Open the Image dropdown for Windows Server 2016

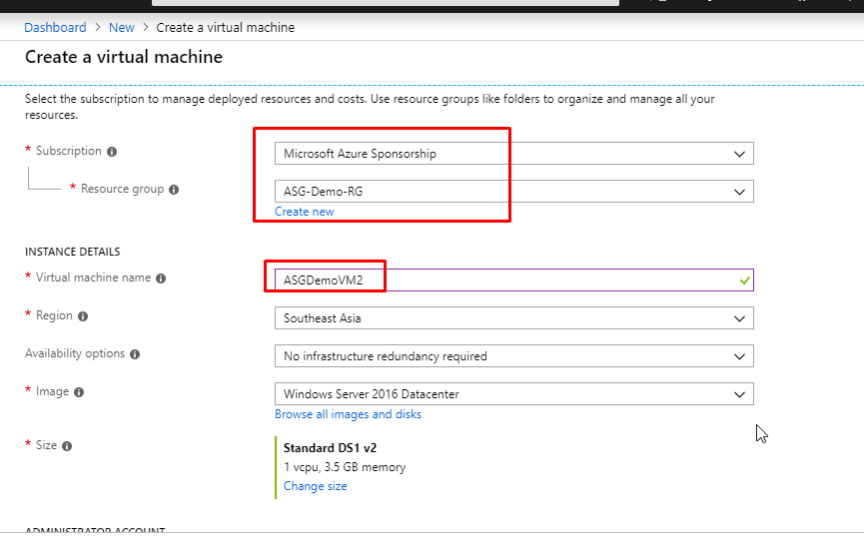tap(513, 394)
